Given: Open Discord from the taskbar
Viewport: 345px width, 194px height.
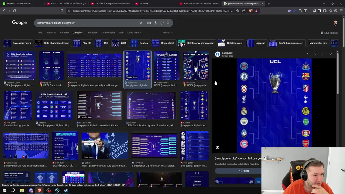Looking at the screenshot, I should 31,190.
